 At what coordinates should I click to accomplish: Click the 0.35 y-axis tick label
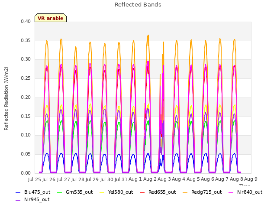[x=26, y=40]
